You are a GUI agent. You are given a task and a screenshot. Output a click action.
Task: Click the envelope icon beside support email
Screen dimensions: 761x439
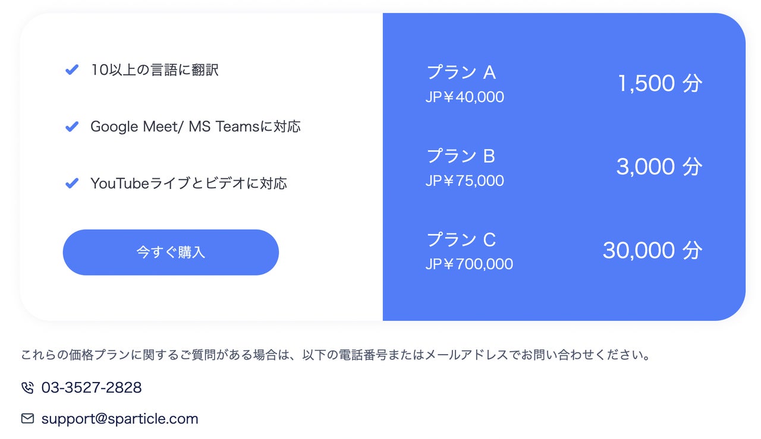click(27, 419)
